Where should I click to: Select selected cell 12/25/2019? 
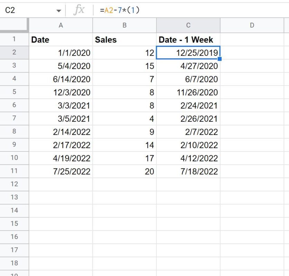(x=188, y=53)
